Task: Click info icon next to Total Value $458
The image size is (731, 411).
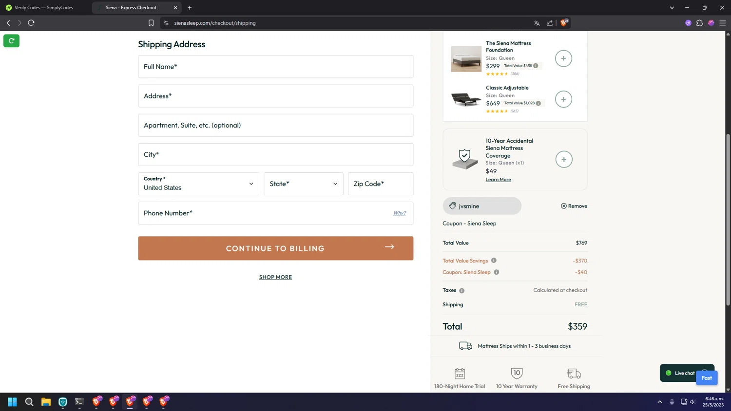Action: click(x=536, y=66)
